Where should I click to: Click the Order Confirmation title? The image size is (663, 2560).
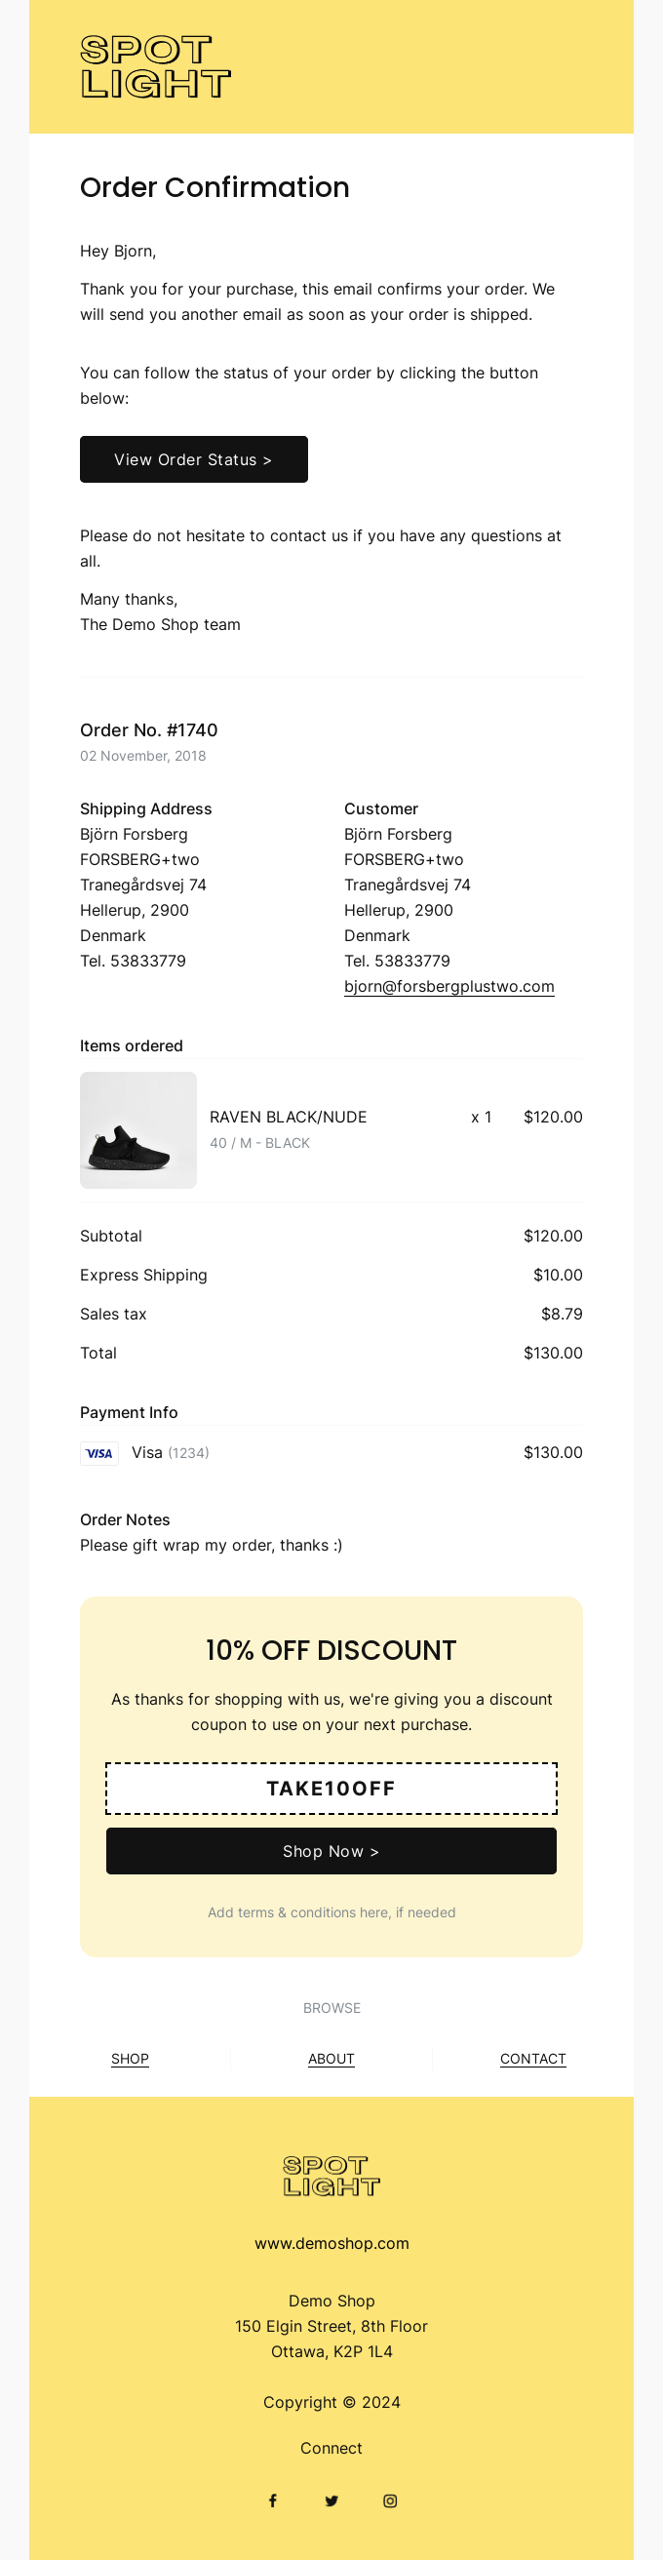click(214, 187)
